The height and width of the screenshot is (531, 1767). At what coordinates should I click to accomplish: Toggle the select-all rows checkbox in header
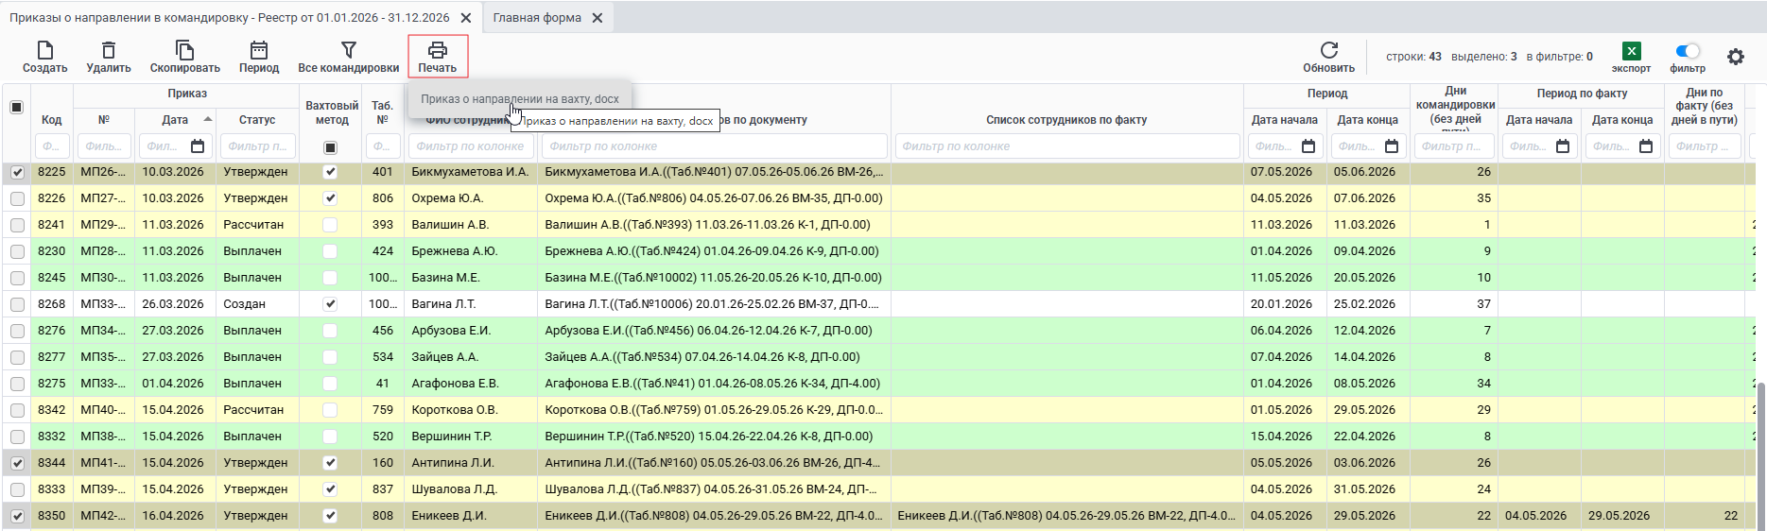[17, 107]
